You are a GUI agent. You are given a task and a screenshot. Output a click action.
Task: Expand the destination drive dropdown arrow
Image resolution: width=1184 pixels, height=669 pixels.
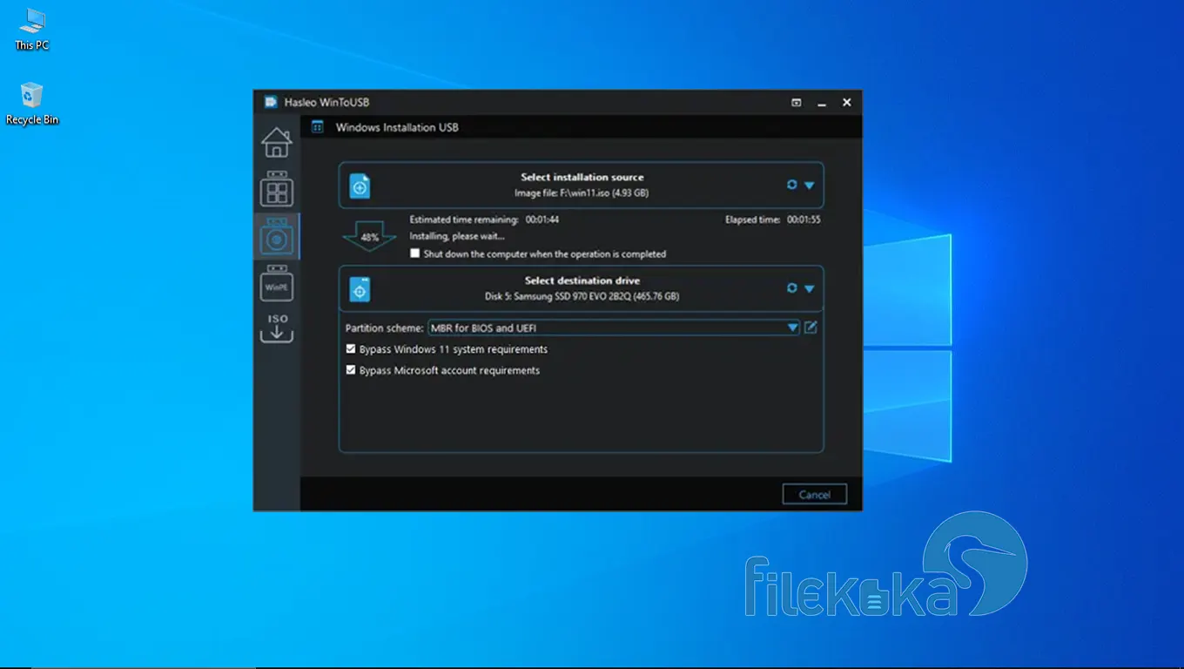click(x=809, y=289)
